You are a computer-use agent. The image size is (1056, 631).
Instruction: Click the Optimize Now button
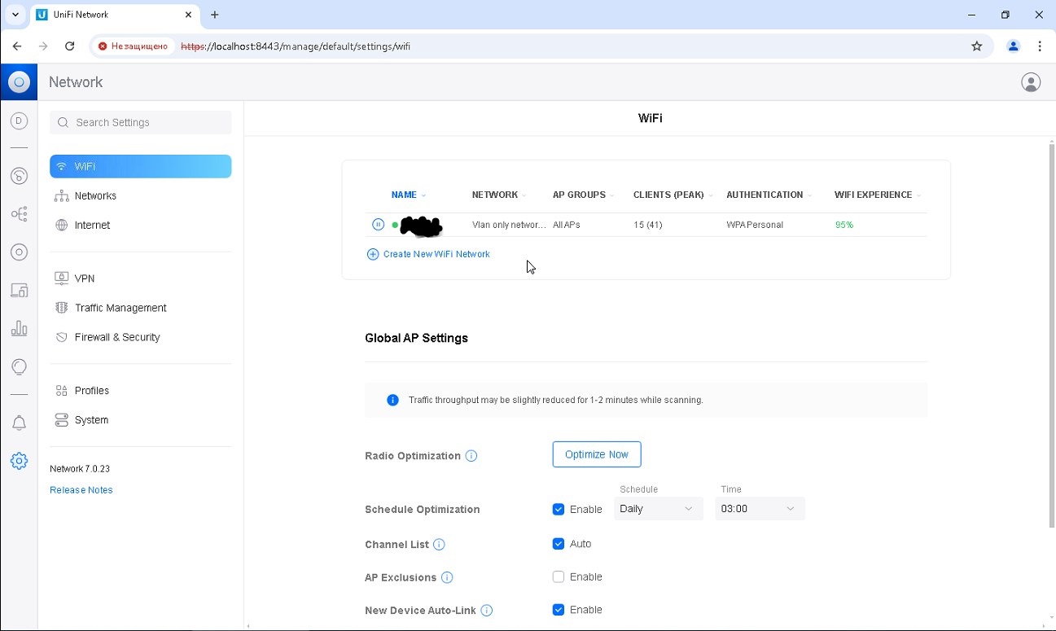tap(597, 454)
